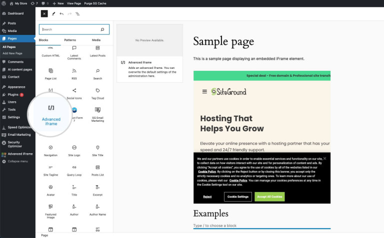Insert the Tag Cloud block
Screen dimensions: 384x238
[97, 94]
